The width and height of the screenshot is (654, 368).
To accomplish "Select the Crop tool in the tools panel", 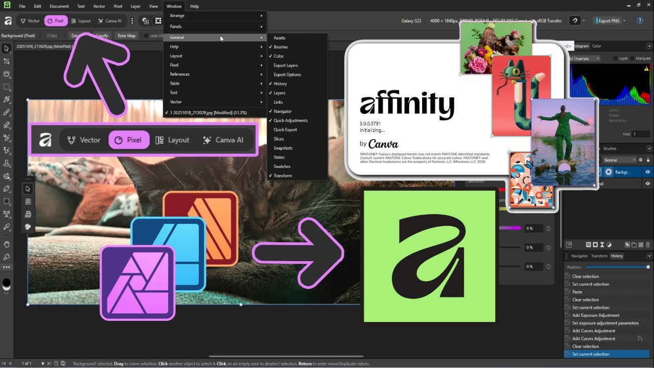I will 7,61.
